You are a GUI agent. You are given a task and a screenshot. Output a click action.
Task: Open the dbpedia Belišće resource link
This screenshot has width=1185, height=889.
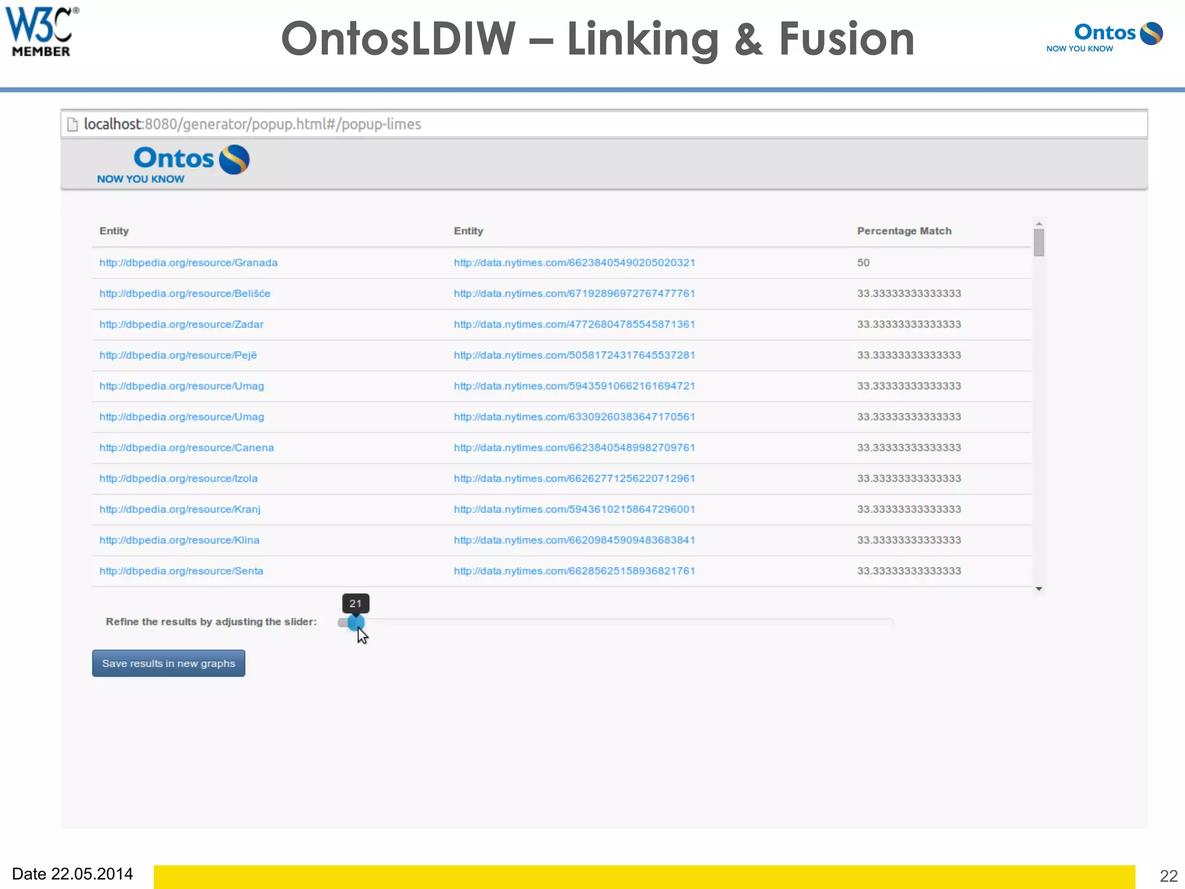[x=185, y=293]
